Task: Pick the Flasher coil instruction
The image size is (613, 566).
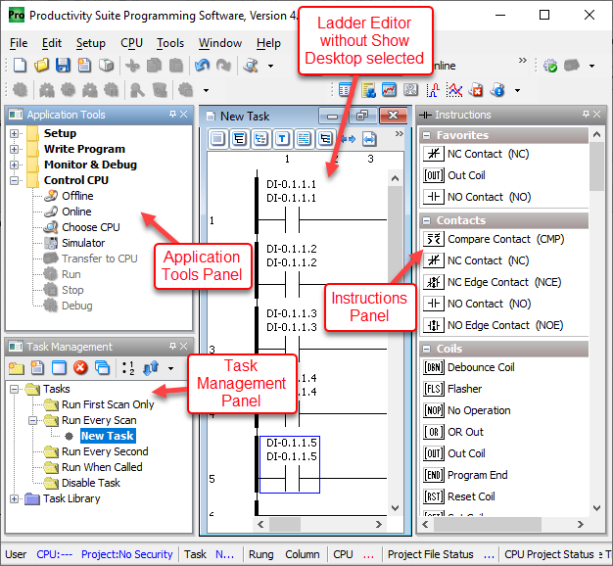Action: pos(465,389)
